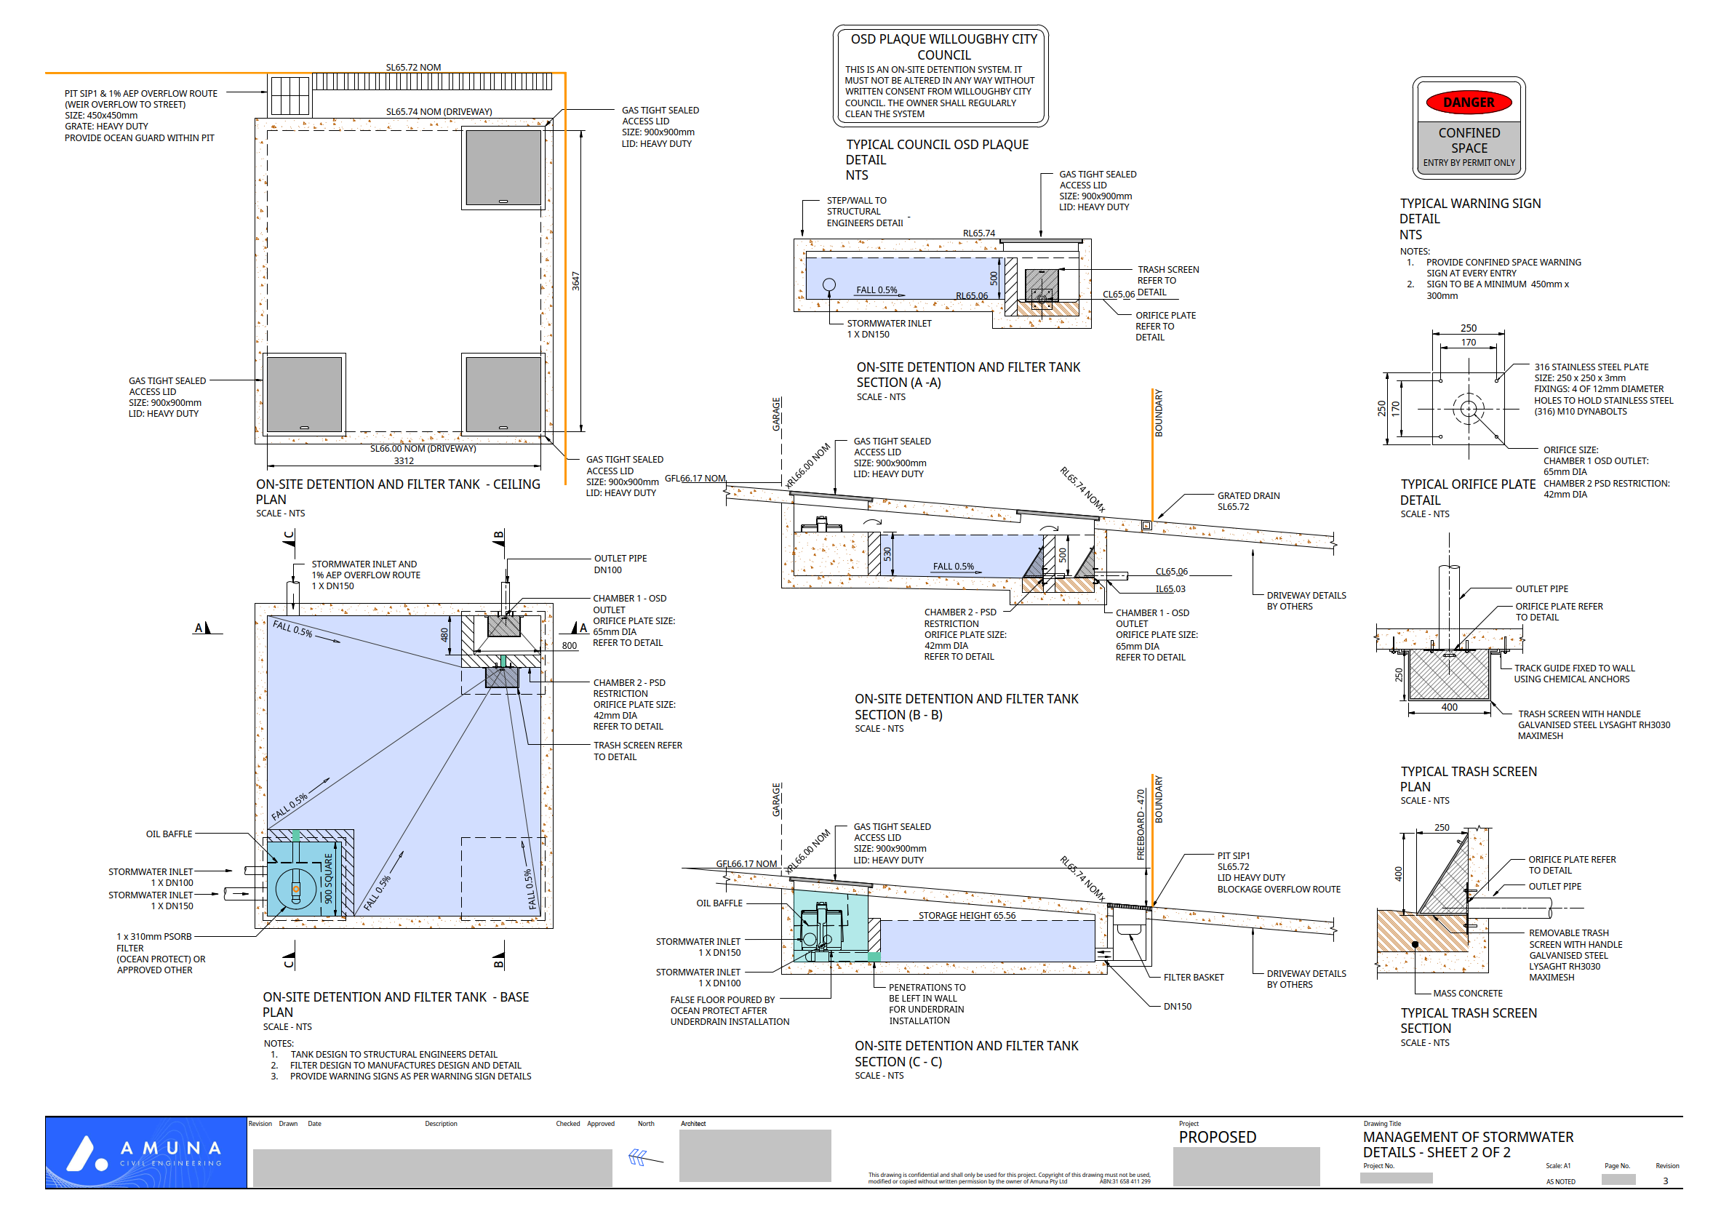Click the 'BASE PLAN' drawing title
This screenshot has height=1222, width=1729.
coord(396,1005)
